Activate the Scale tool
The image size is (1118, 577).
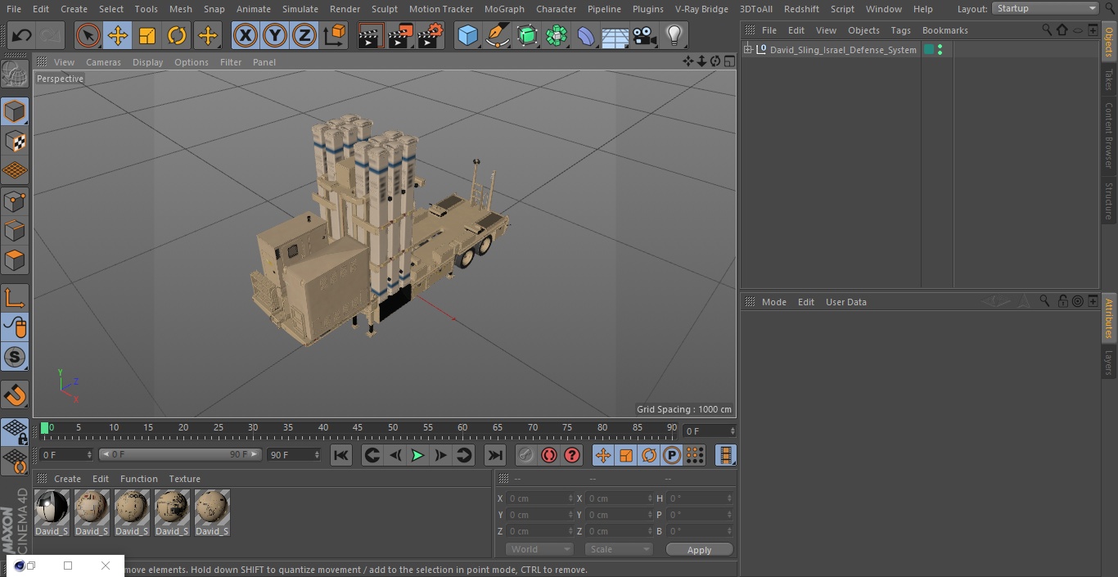click(x=147, y=35)
